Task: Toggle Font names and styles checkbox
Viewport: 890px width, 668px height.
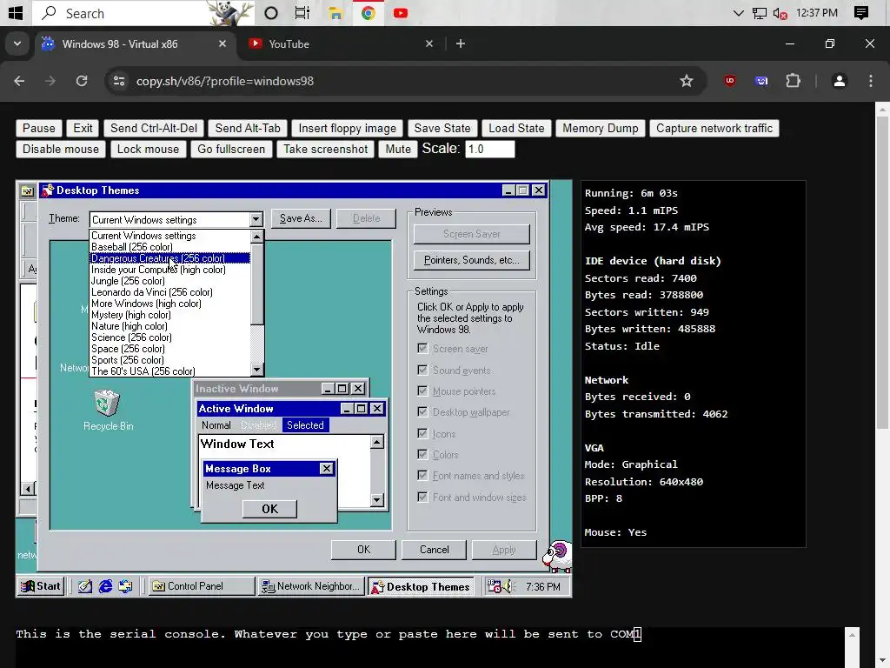Action: 422,476
